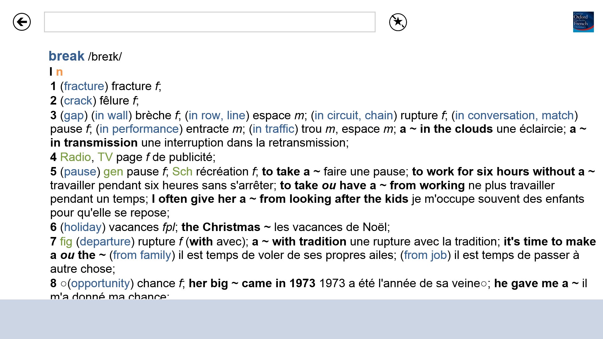Select the 'gap' link in sense 3
The width and height of the screenshot is (603, 339).
pos(74,115)
